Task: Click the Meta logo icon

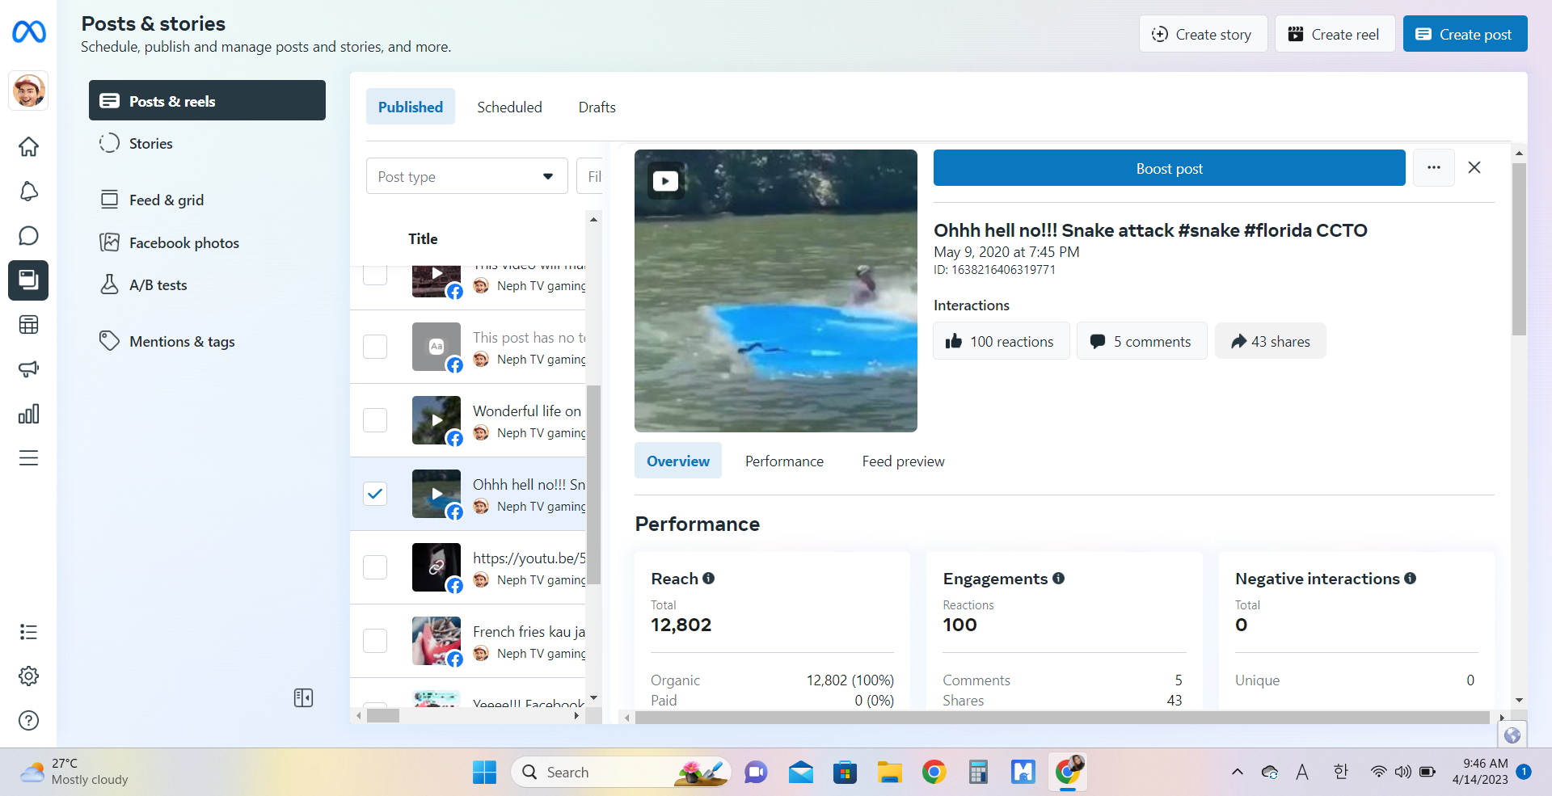Action: (29, 32)
